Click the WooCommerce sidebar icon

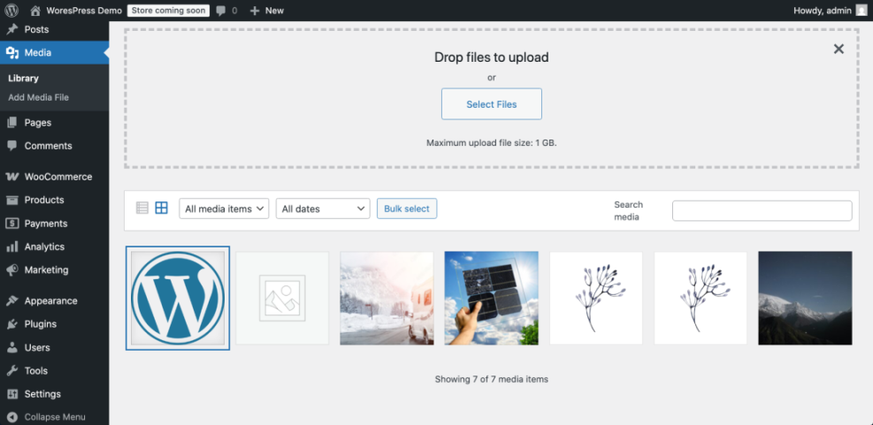pos(11,177)
